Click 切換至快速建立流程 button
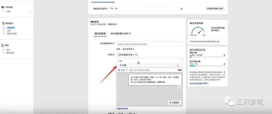This screenshot has width=272, height=114. coord(215,9)
